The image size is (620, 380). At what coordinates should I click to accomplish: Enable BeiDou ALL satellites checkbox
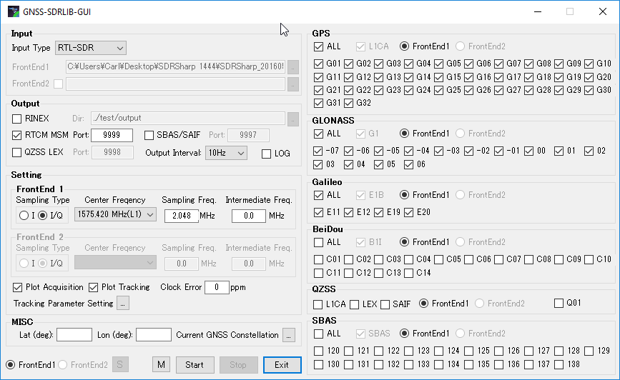(x=319, y=242)
